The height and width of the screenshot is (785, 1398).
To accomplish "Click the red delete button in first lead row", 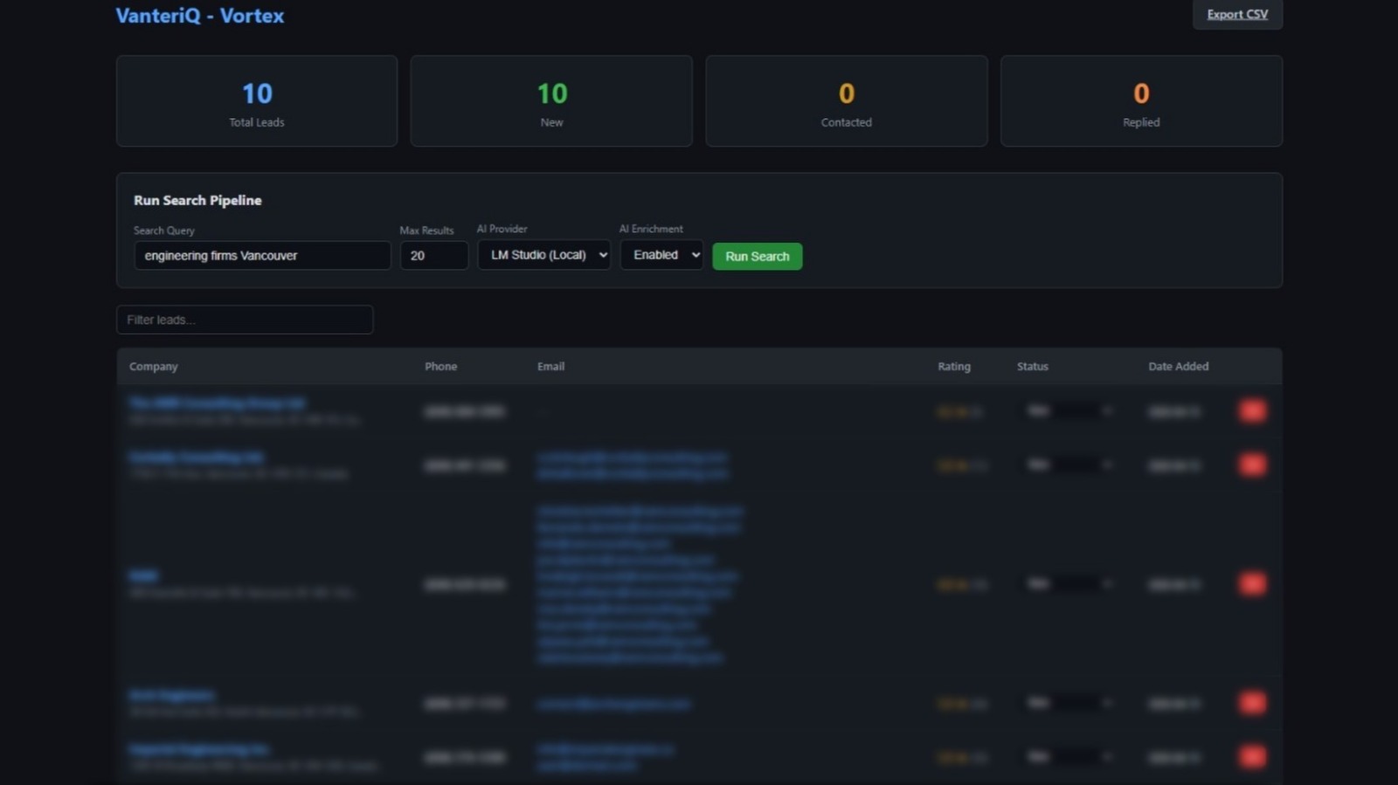I will 1252,411.
